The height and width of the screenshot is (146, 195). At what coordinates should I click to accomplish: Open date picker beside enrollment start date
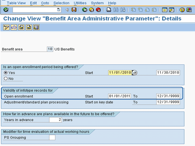click(135, 73)
